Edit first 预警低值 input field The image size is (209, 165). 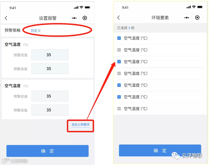[50, 55]
